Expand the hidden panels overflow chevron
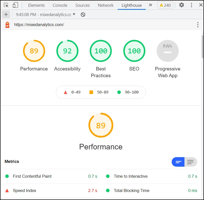Viewport: 204px width, 200px height. pyautogui.click(x=150, y=5)
